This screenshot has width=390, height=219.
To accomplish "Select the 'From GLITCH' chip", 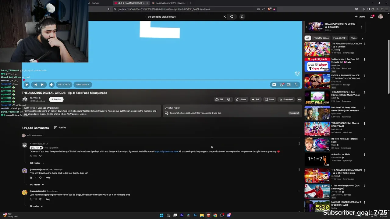I will [340, 38].
